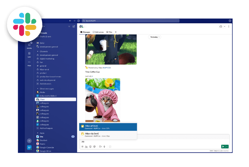Switch to the Files tab
Image resolution: width=249 pixels, height=167 pixels.
click(x=109, y=32)
